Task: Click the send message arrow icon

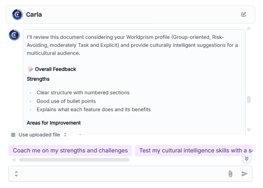Action: 244,174
